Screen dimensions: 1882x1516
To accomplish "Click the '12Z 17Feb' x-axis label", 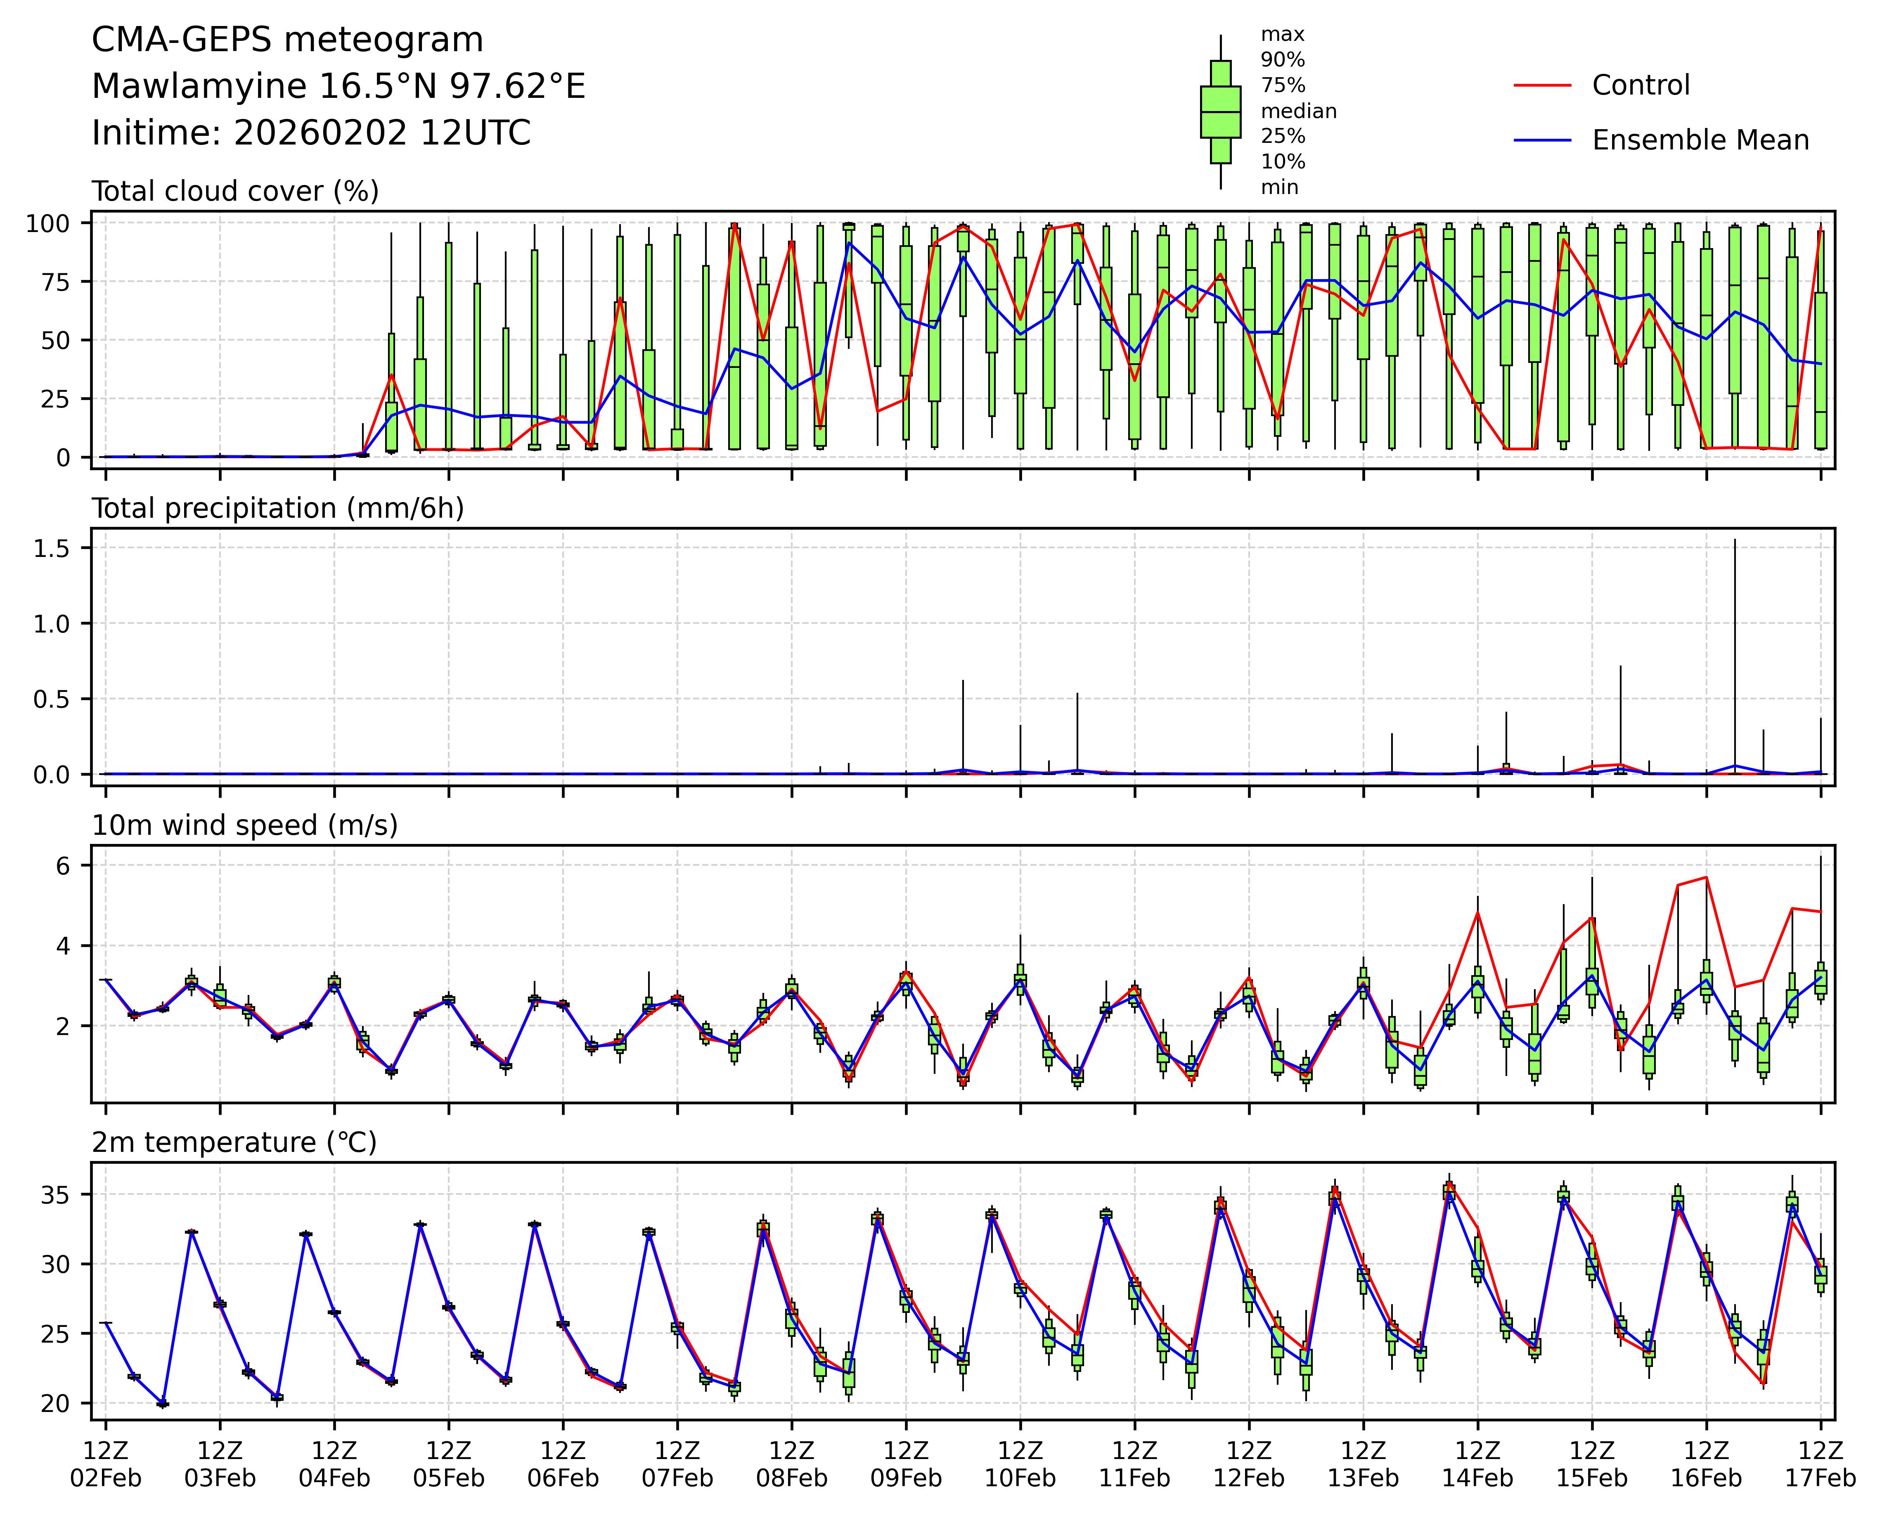I will click(1820, 1465).
